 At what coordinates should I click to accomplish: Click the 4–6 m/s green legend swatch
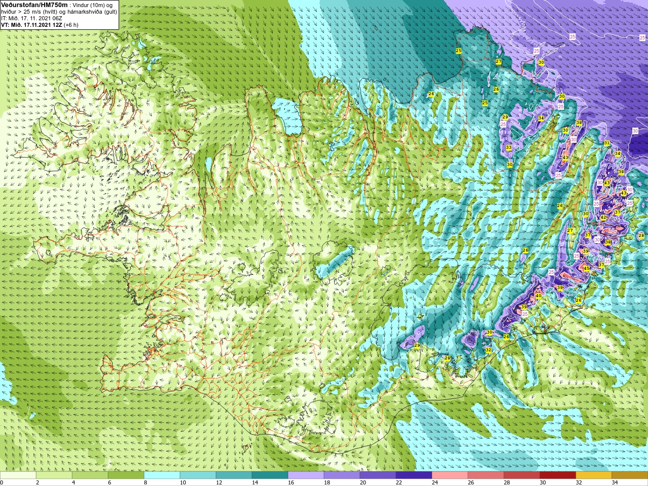(x=90, y=475)
